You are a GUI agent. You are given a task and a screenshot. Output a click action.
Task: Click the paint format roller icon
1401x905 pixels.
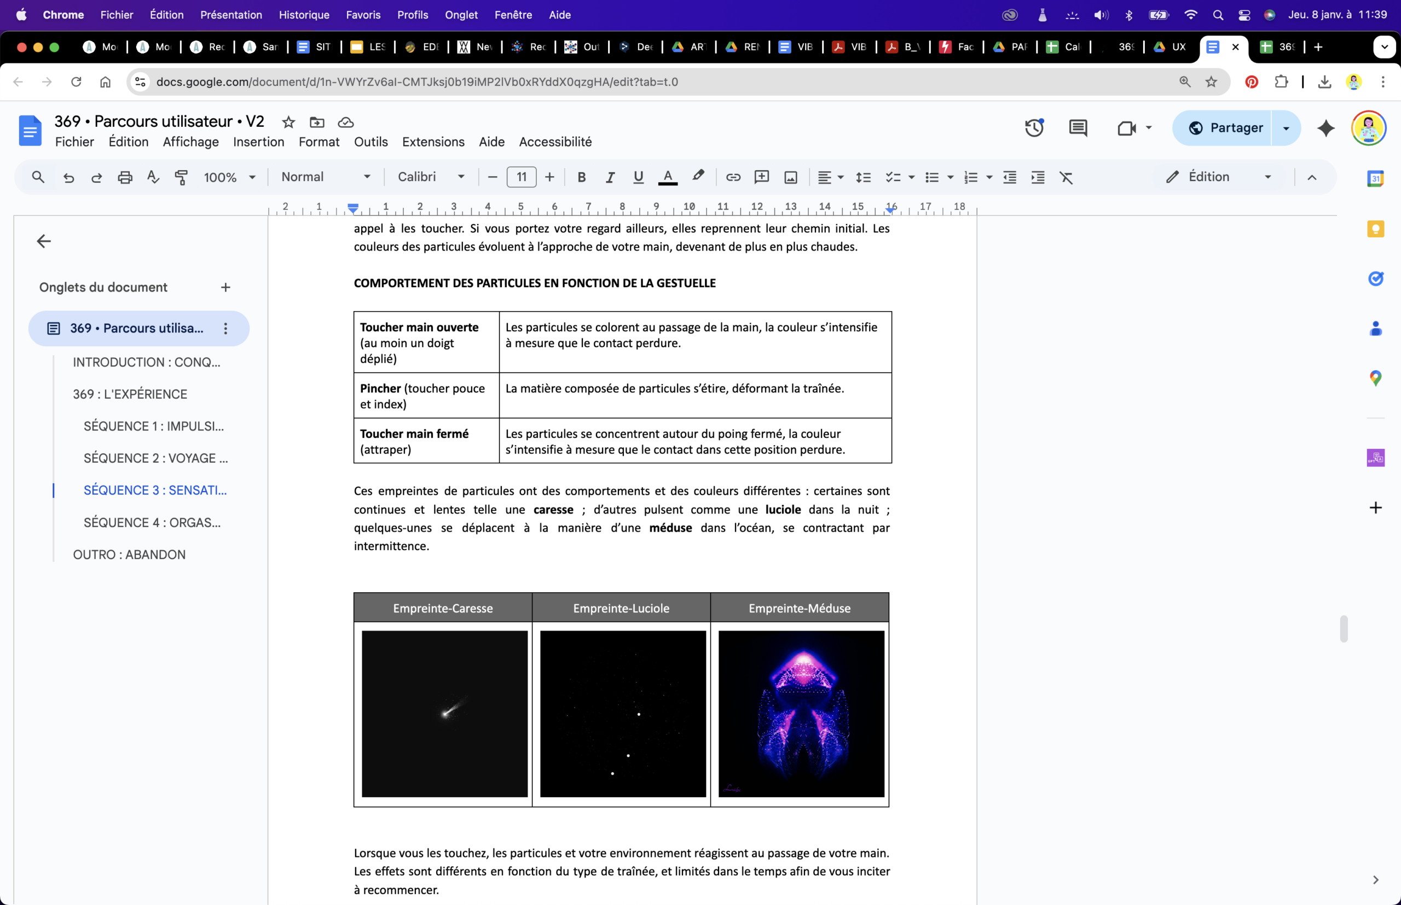181,177
